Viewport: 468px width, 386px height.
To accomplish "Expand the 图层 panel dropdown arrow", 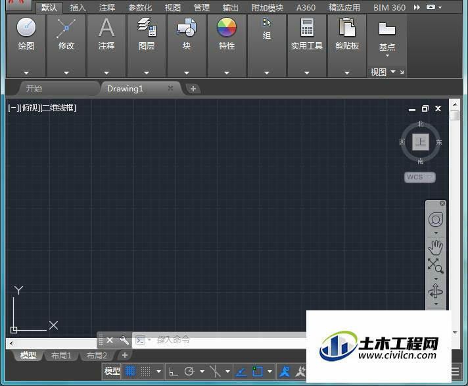I will 147,72.
